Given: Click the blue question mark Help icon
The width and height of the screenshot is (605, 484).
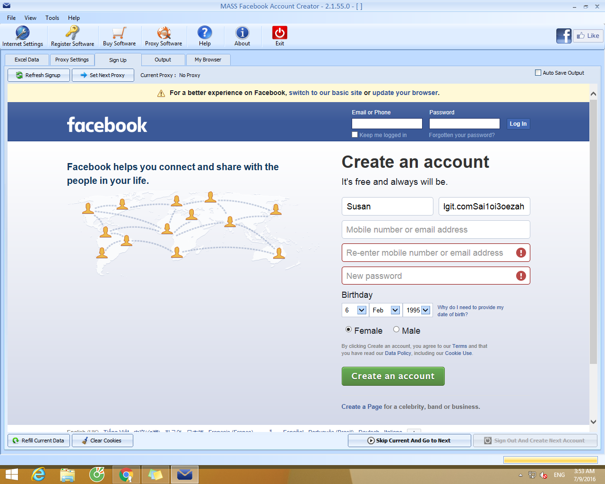Looking at the screenshot, I should [205, 32].
